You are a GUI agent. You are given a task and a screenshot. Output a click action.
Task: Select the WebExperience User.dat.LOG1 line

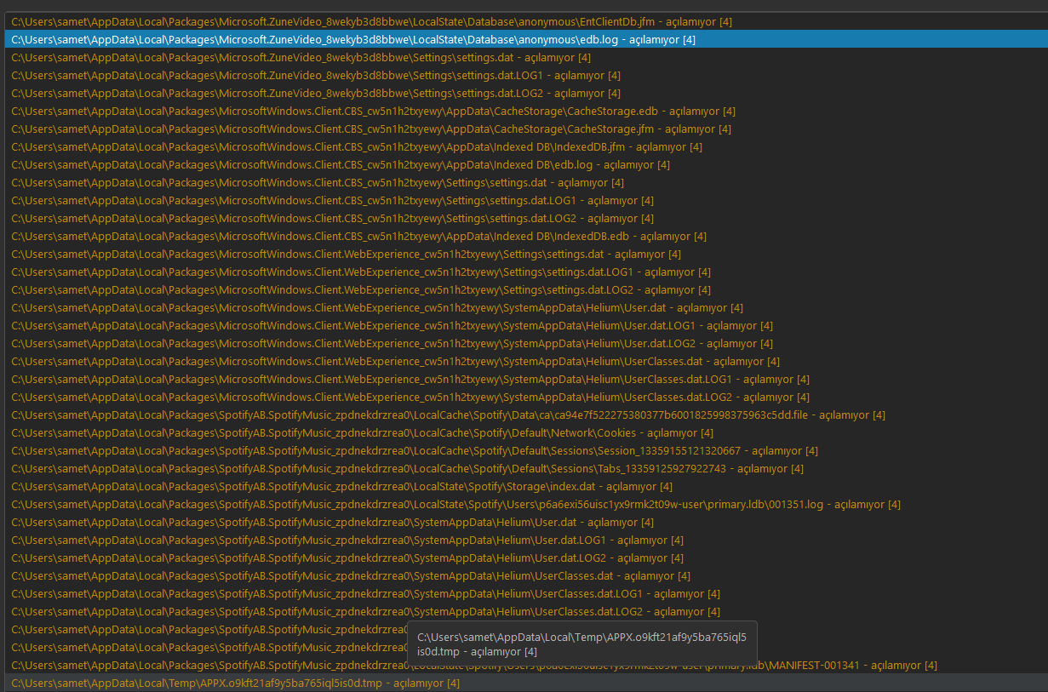(525, 325)
